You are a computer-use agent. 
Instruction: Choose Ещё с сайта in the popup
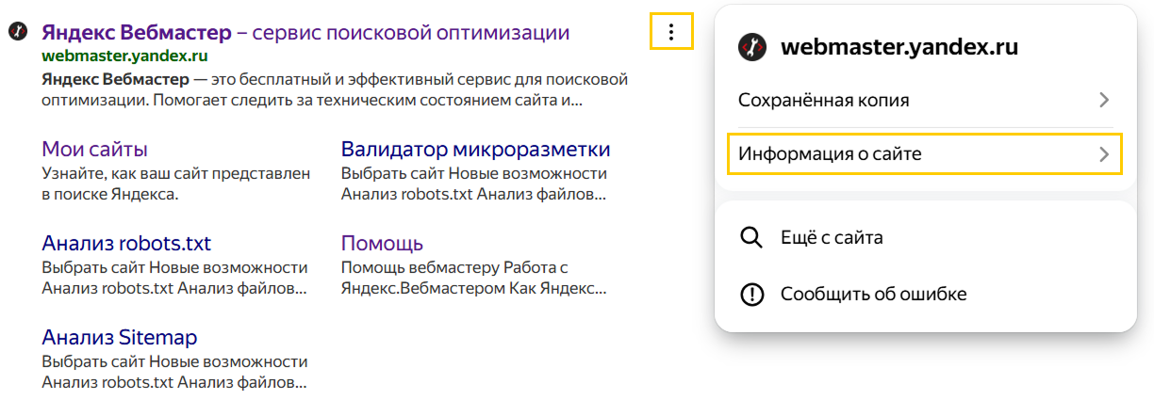[832, 238]
